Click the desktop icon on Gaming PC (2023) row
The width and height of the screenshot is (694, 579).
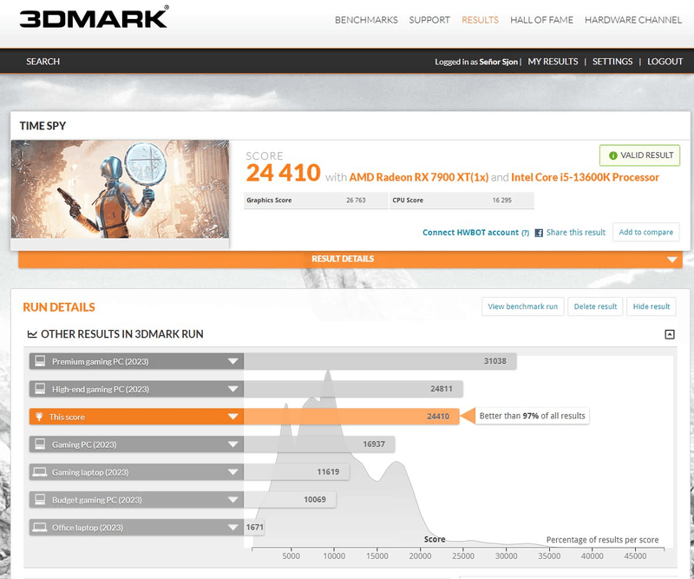[x=40, y=444]
